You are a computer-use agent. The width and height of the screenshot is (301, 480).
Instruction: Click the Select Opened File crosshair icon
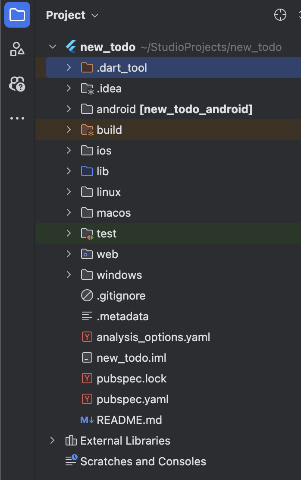[280, 15]
